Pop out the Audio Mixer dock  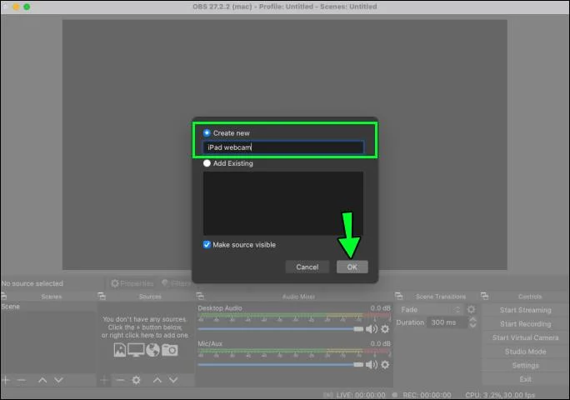click(x=200, y=296)
